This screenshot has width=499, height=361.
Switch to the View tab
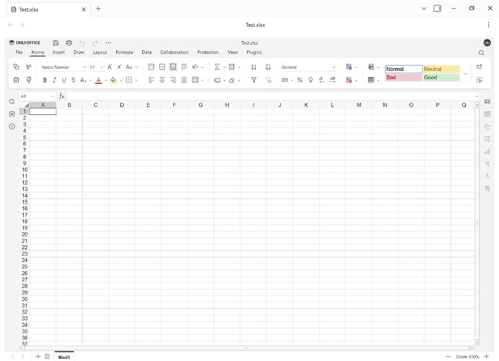click(232, 52)
